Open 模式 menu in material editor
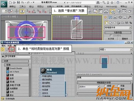 4,46
